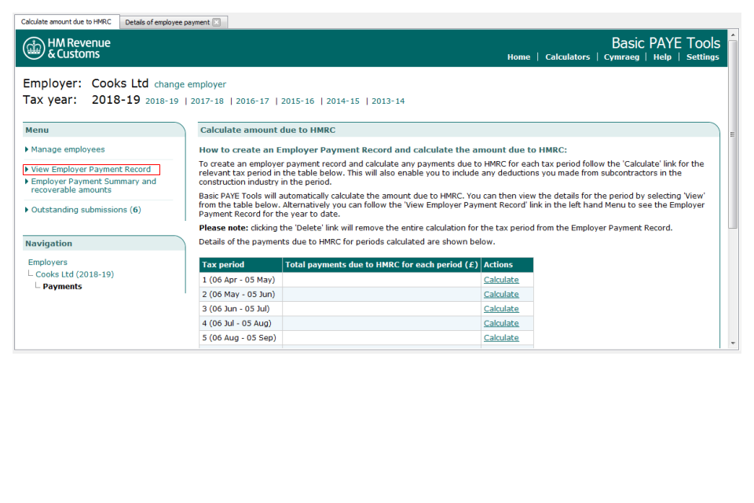Calculate period 3 (06 Jun - 05 Jul)
The width and height of the screenshot is (754, 503).
pyautogui.click(x=501, y=309)
